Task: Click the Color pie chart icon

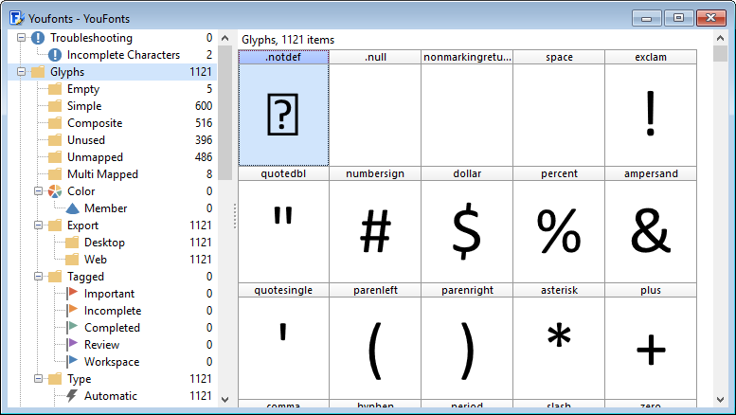Action: [55, 191]
